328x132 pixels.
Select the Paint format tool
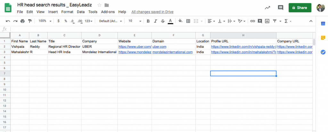(x=30, y=21)
